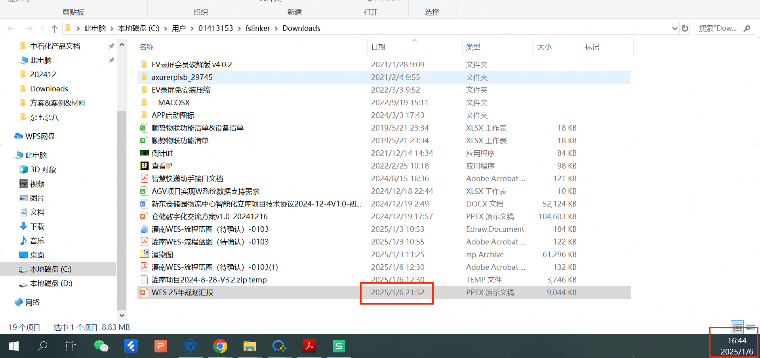Viewport: 760px width, 358px height.
Task: Open Task View on the taskbar
Action: tap(71, 347)
